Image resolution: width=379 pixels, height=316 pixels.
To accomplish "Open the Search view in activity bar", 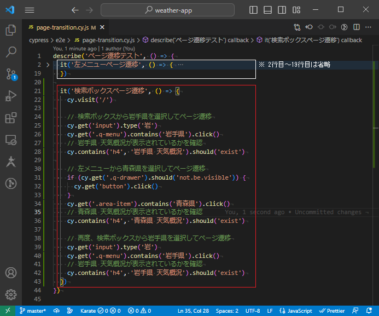I will click(x=11, y=52).
